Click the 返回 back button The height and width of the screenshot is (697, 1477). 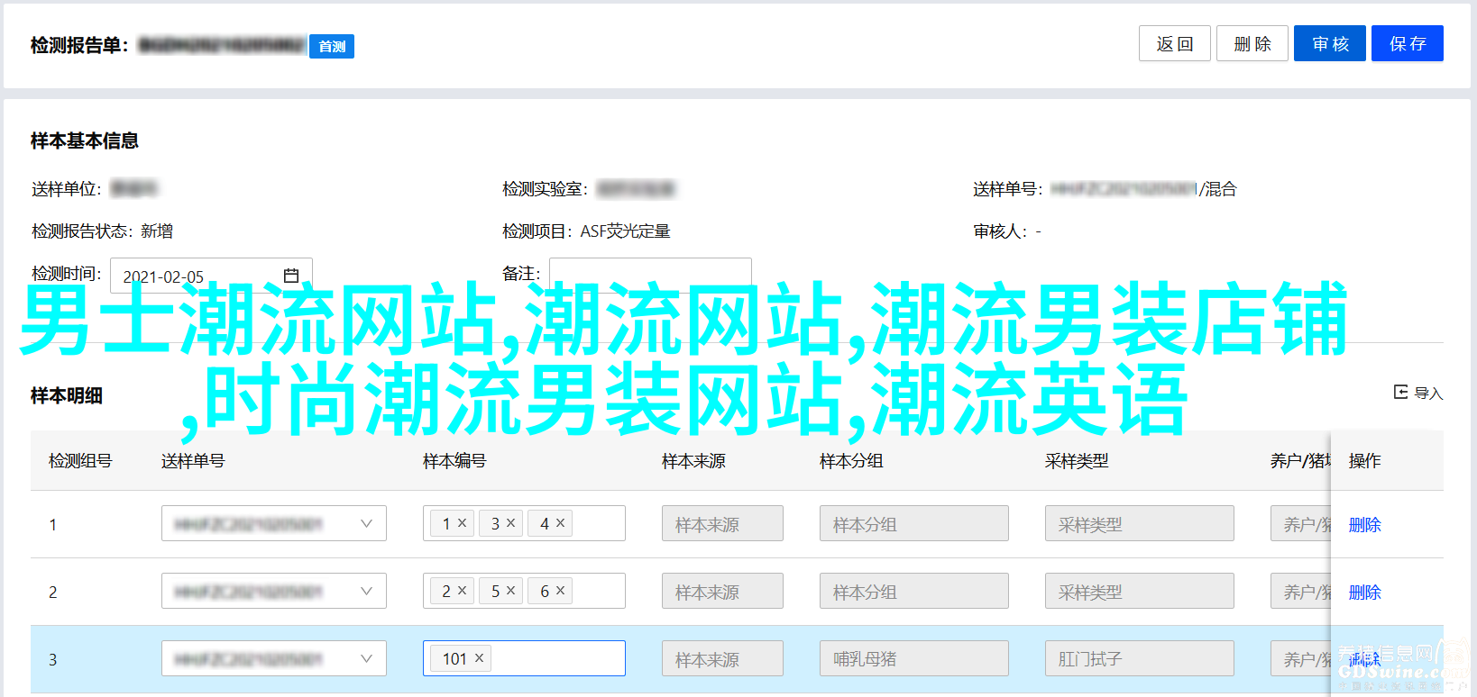1174,43
